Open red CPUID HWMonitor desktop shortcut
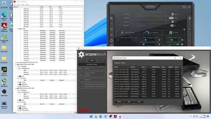The image size is (211, 119). 4,27
